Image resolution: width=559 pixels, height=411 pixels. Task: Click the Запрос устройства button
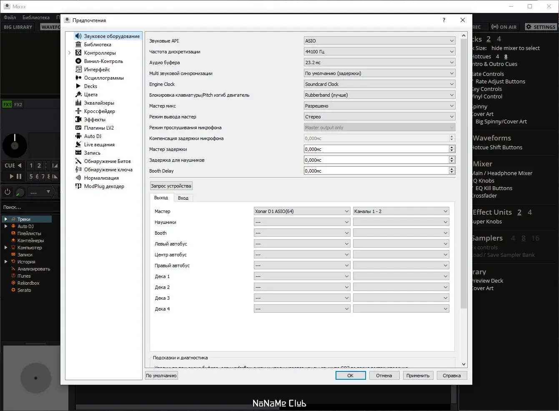coord(171,186)
